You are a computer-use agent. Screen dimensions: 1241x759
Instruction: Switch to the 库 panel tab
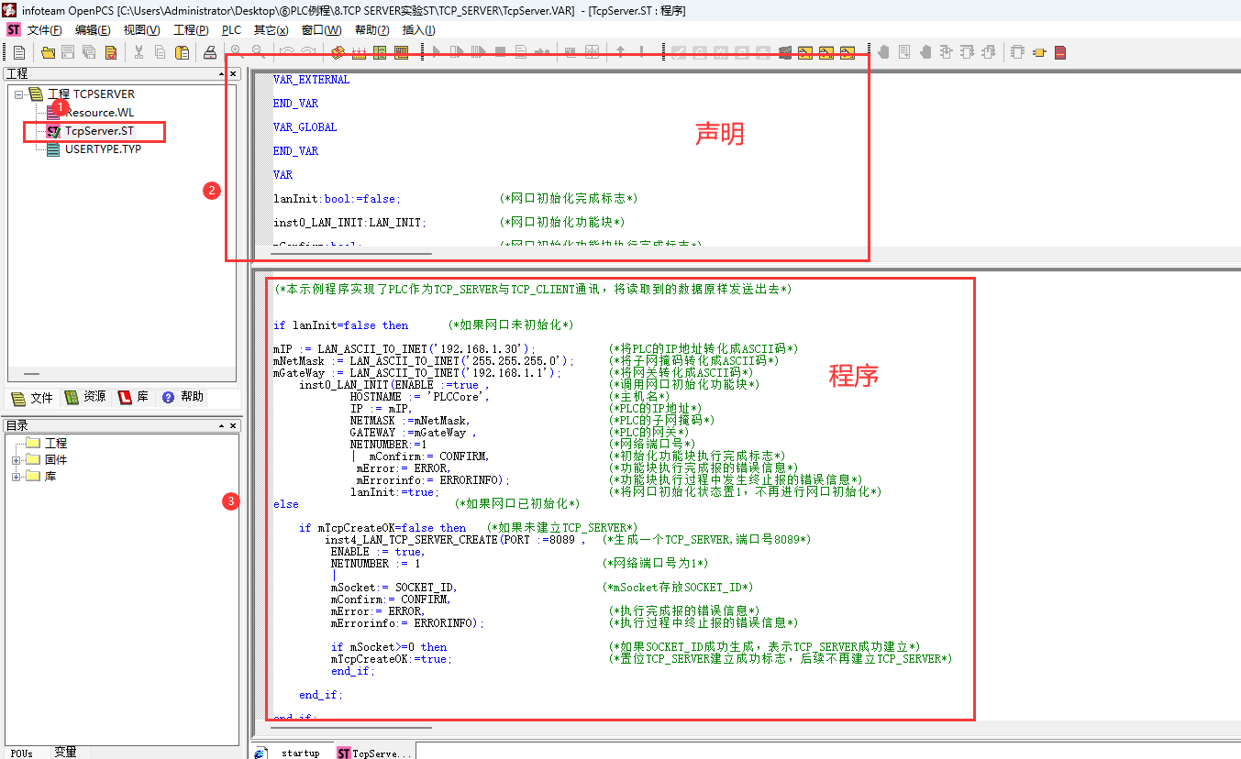134,397
